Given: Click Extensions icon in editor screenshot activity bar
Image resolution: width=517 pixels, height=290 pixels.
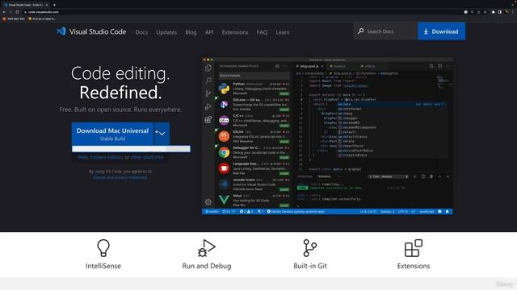Looking at the screenshot, I should pos(208,119).
